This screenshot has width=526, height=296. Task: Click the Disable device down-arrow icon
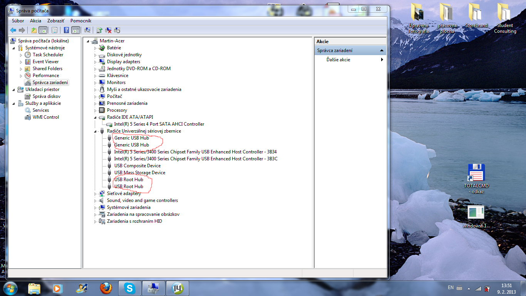(x=117, y=30)
